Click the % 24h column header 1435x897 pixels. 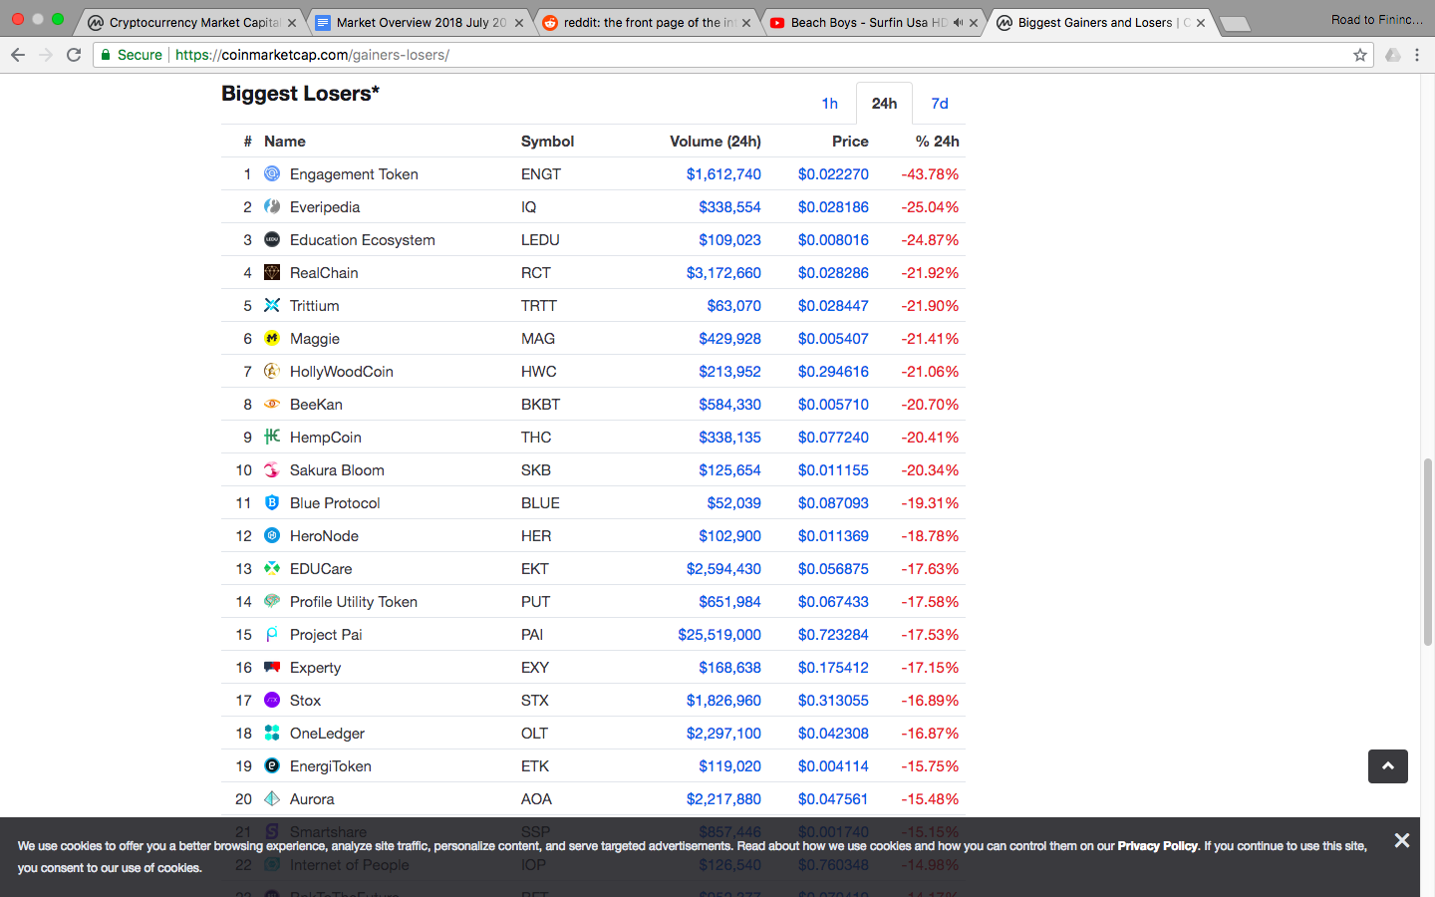point(938,142)
